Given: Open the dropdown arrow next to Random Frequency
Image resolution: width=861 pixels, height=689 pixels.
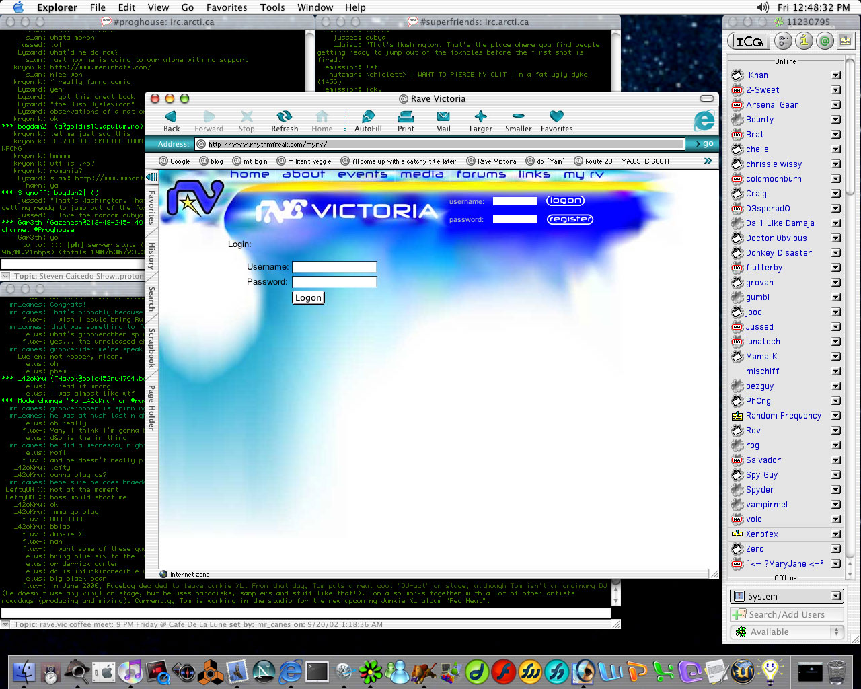Looking at the screenshot, I should coord(835,416).
